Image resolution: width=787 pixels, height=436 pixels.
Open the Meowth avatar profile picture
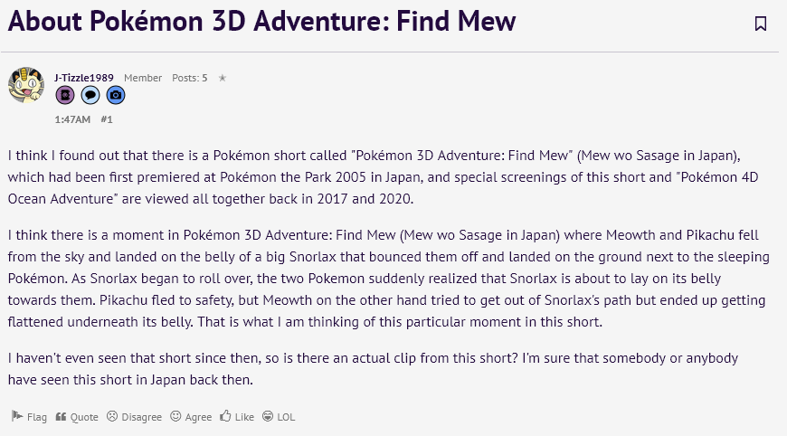(26, 85)
